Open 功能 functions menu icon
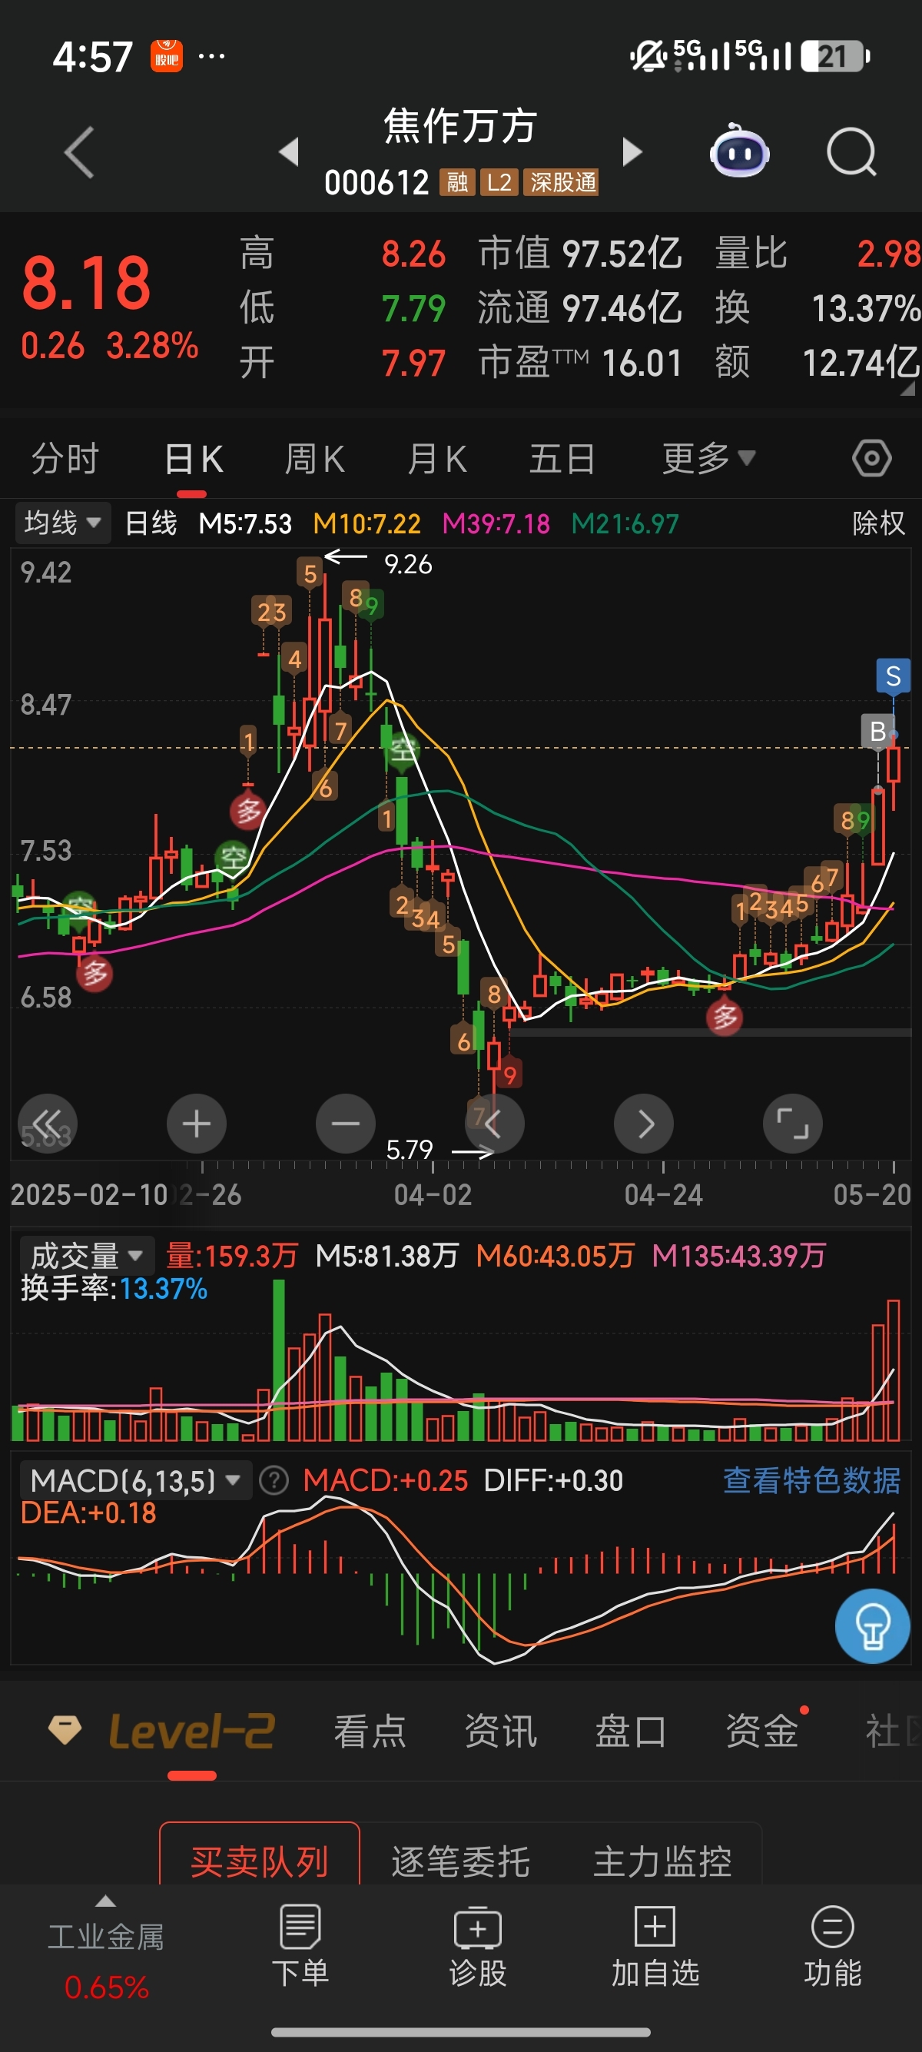This screenshot has width=922, height=2052. point(833,1945)
